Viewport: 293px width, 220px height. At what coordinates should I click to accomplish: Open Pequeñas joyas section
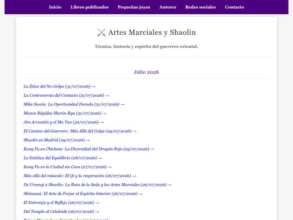[134, 7]
